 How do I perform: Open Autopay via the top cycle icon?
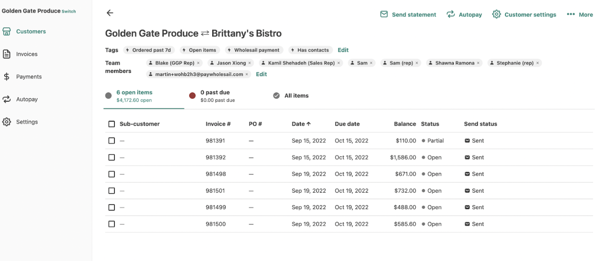coord(450,14)
